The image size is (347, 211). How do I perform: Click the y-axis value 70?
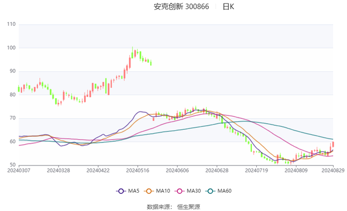click(x=12, y=118)
